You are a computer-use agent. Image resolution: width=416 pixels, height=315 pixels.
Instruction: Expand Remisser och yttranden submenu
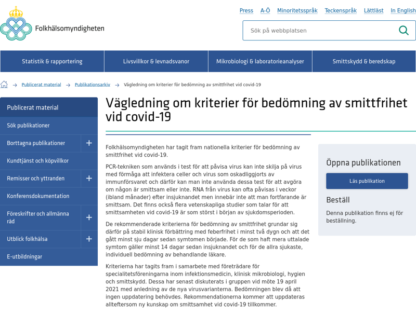coord(89,179)
